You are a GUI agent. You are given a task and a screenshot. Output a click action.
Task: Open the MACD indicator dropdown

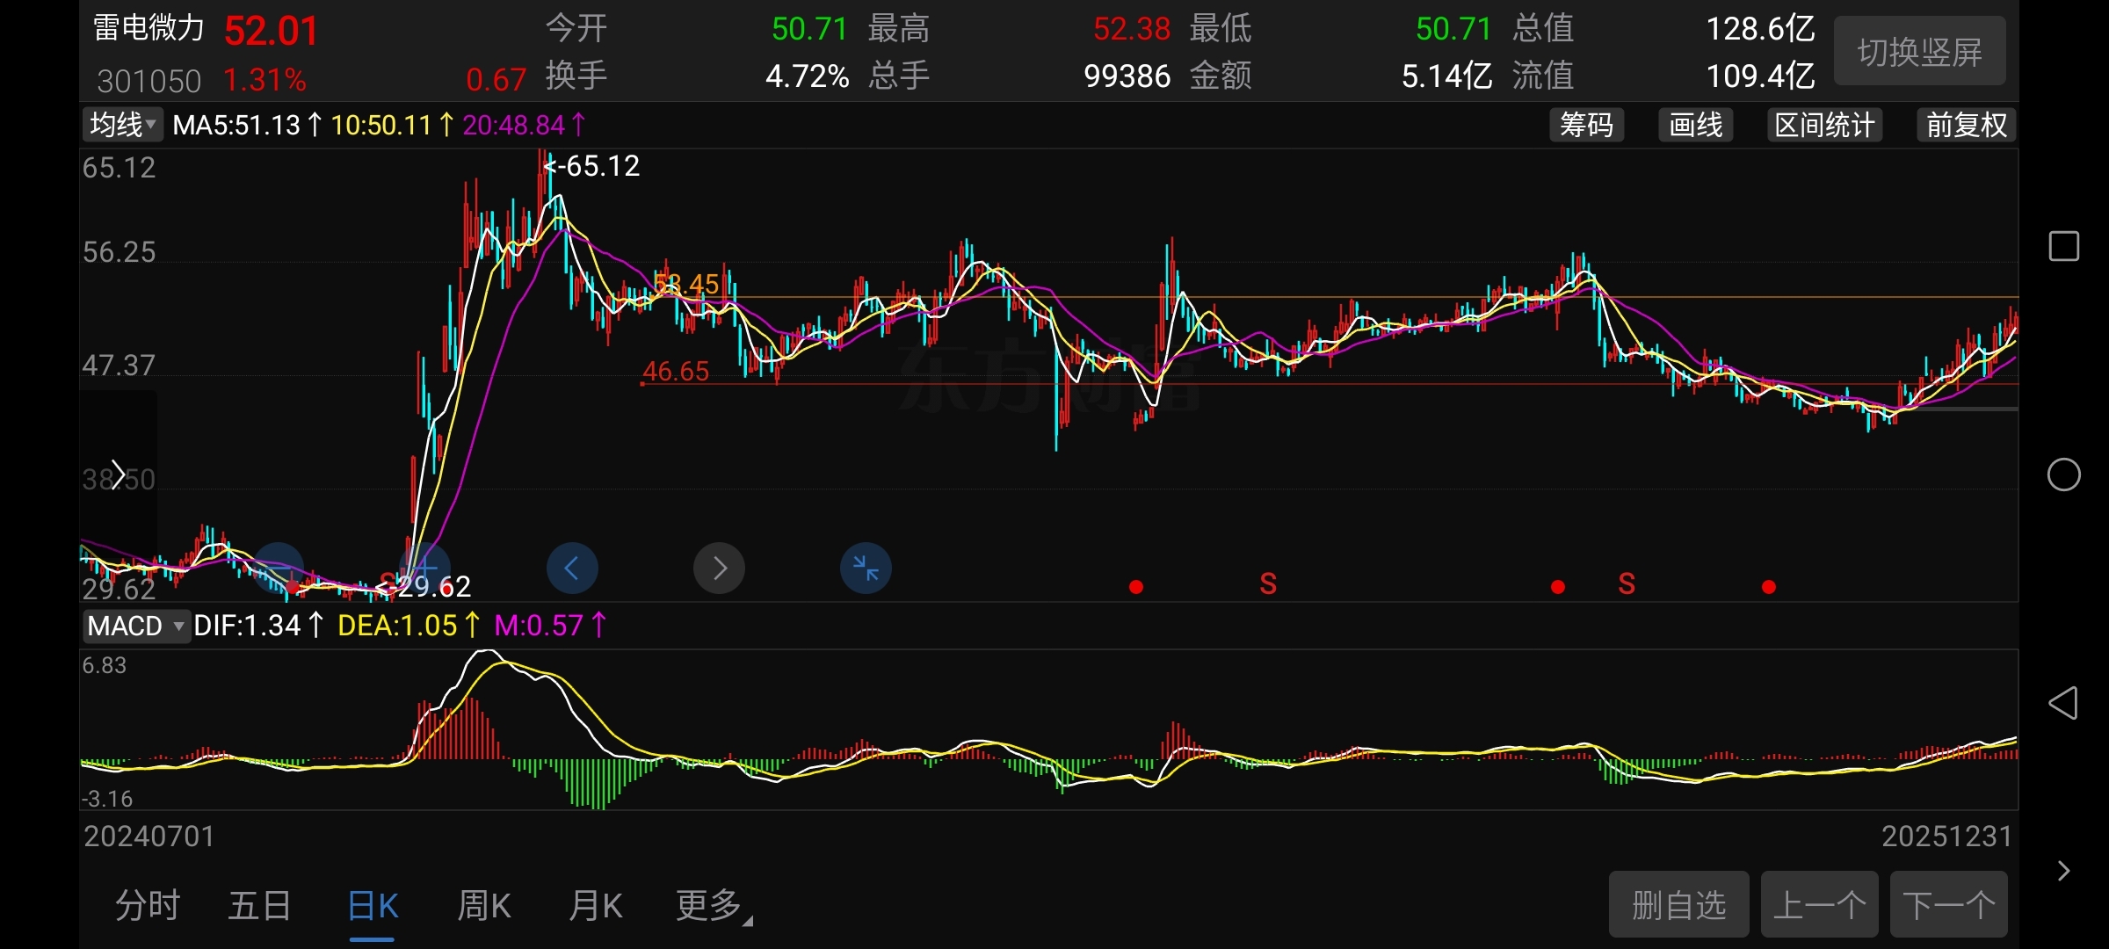pos(136,626)
